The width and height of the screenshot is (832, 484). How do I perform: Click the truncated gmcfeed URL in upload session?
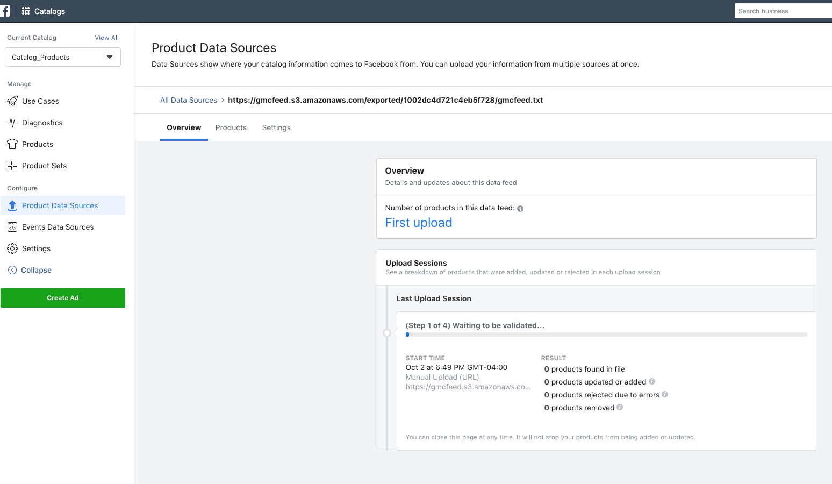pyautogui.click(x=468, y=387)
